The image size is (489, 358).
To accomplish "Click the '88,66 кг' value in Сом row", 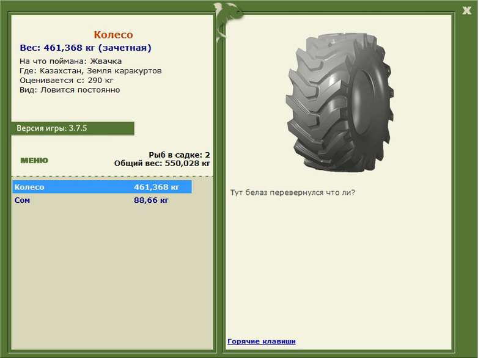I will pos(151,200).
